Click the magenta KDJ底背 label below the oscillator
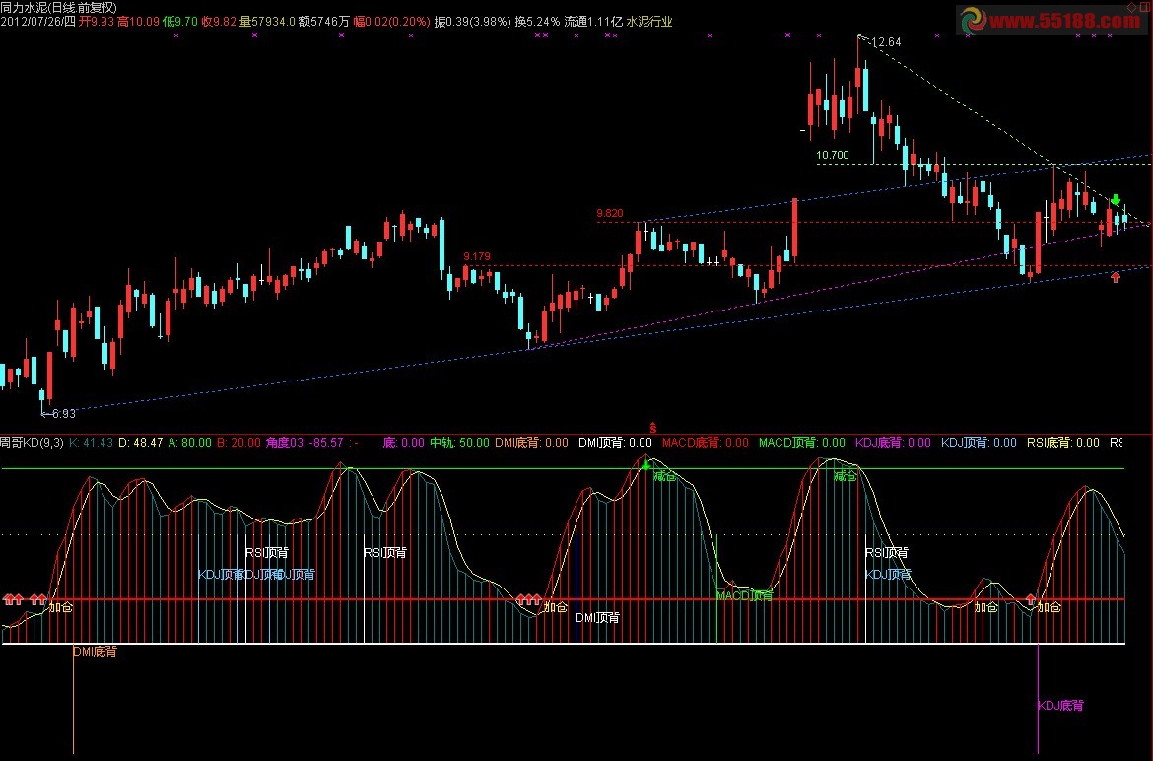The image size is (1153, 761). point(1060,706)
